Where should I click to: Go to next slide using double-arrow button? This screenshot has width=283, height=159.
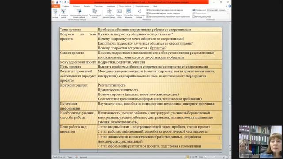(x=230, y=151)
